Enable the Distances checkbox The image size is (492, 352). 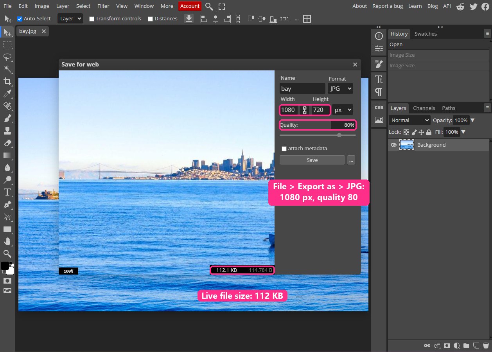(150, 19)
